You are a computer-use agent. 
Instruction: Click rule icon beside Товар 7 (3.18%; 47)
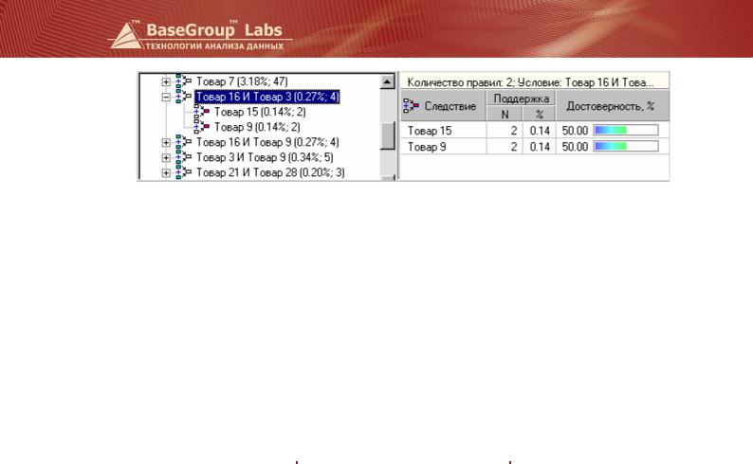tap(183, 81)
